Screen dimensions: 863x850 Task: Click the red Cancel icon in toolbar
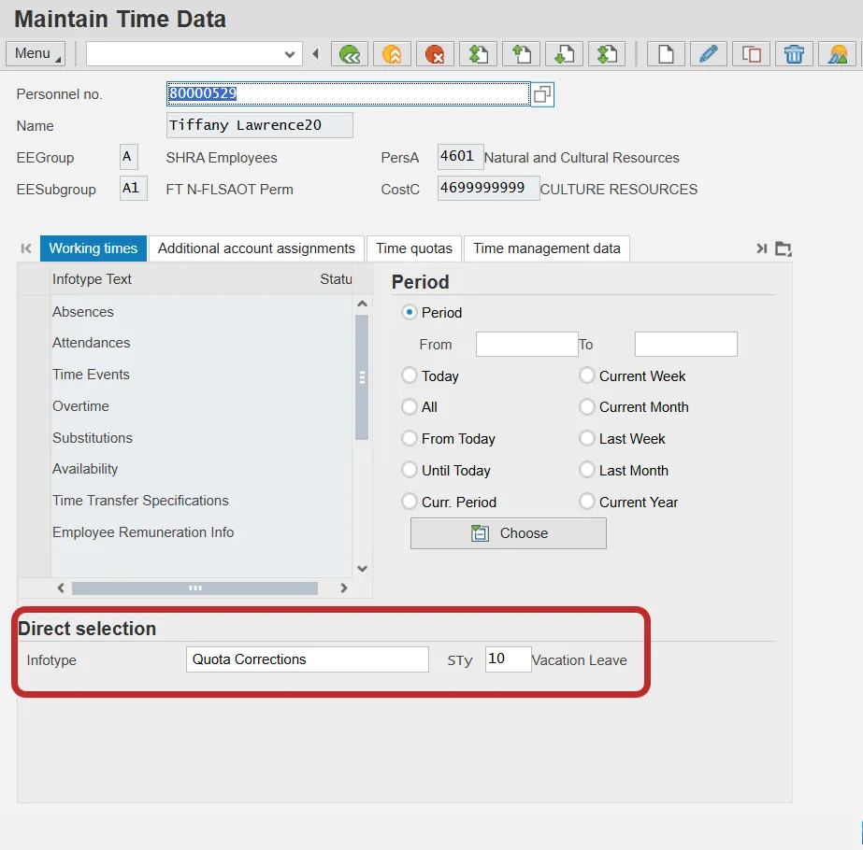pyautogui.click(x=435, y=54)
